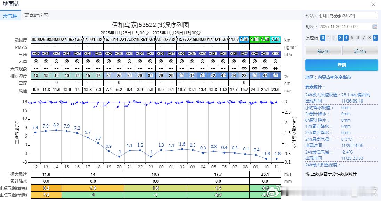This screenshot has width=381, height=201.
Task: Select orange 8.2 cell in 正点气温(最高) row
Action: click(x=46, y=188)
